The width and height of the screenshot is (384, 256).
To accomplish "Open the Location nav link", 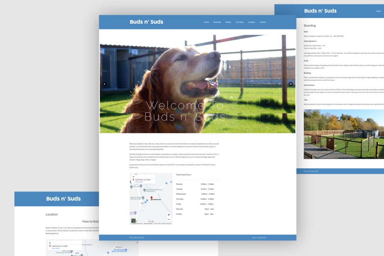I will (x=252, y=22).
